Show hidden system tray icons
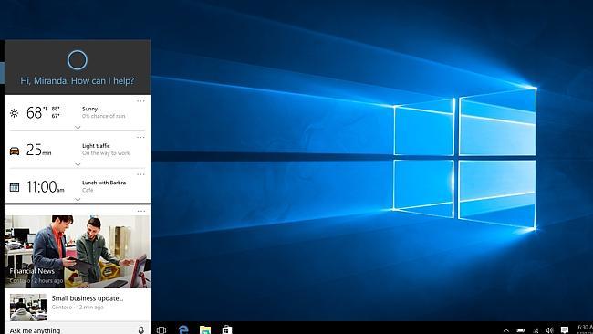This screenshot has width=593, height=334. (506, 330)
